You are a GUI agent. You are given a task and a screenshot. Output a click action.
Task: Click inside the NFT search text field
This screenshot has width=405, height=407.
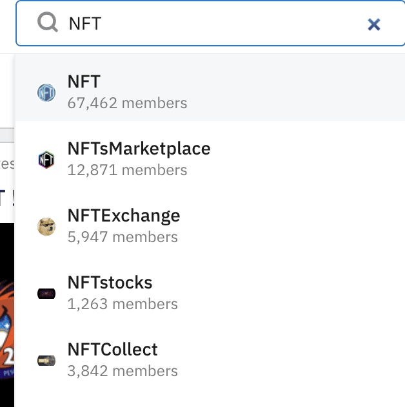[213, 24]
